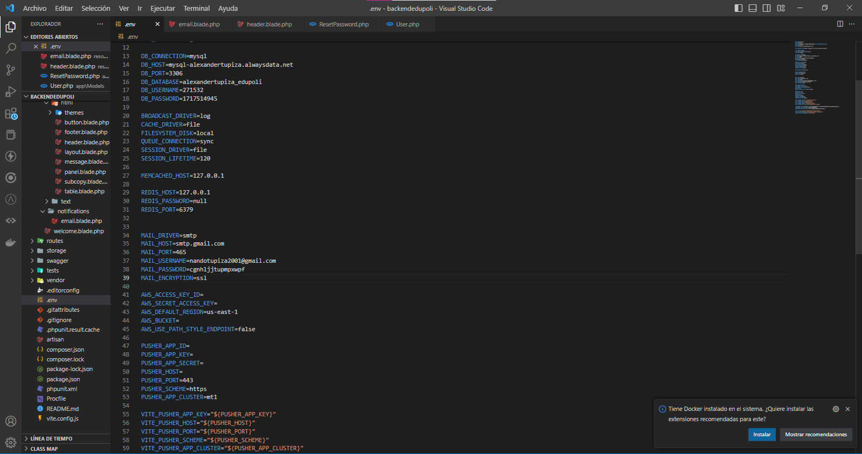Open the Manage gear icon
This screenshot has width=862, height=454.
coord(11,443)
